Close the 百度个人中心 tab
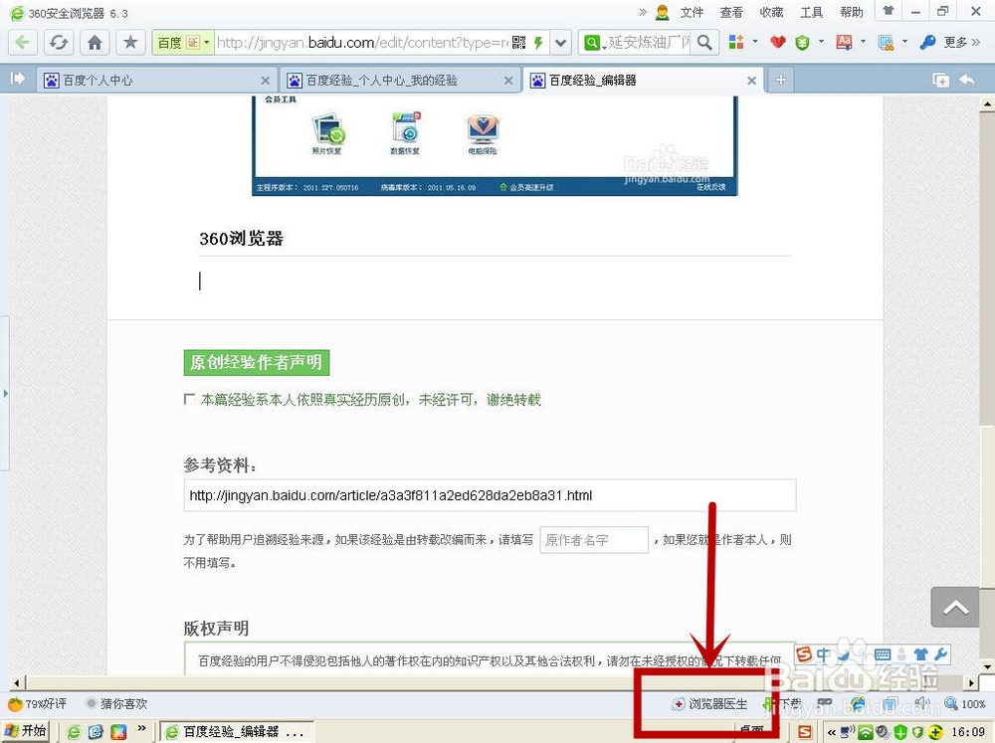Viewport: 995px width, 743px height. coord(266,81)
